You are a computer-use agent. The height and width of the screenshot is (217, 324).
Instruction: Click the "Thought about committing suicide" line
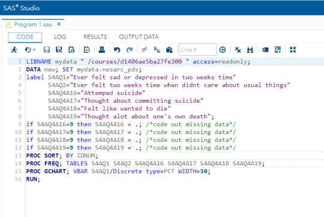125,101
